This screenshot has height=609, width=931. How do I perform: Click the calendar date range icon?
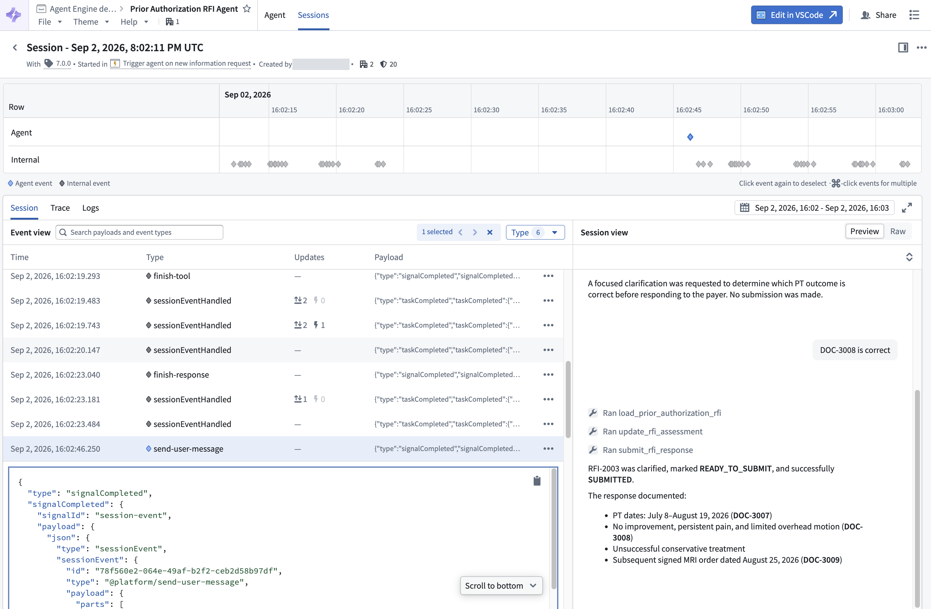pos(744,208)
